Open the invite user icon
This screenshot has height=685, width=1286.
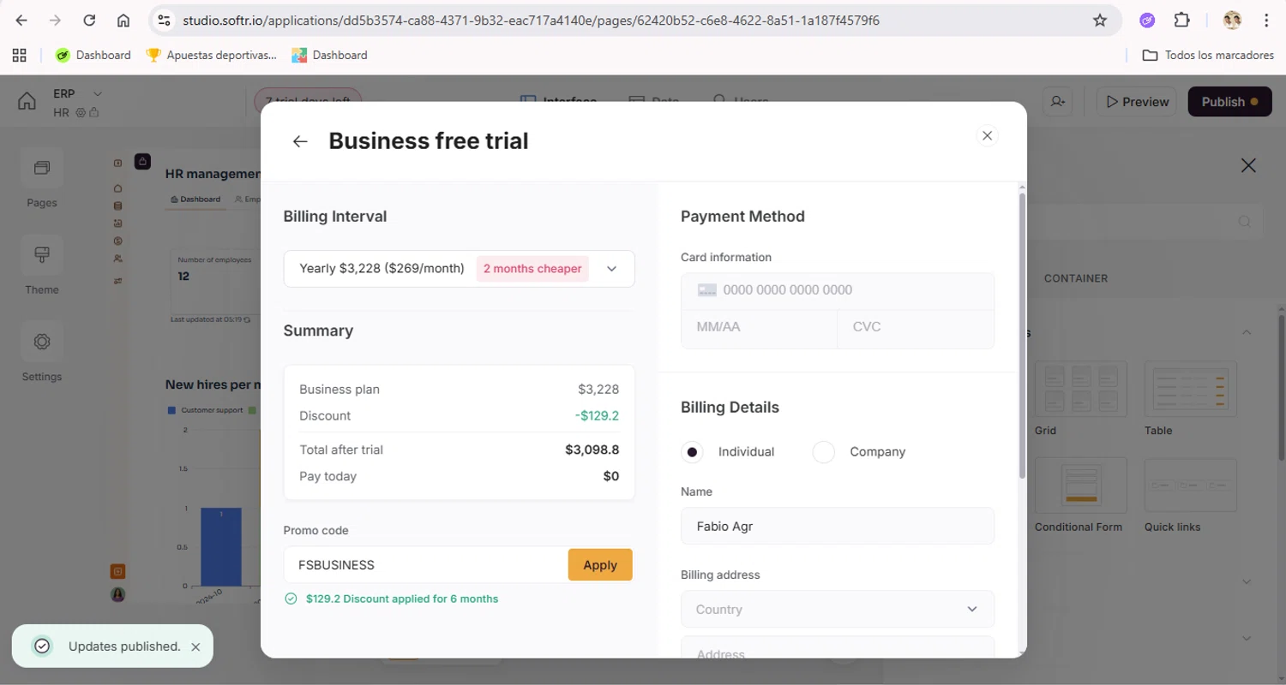1059,102
